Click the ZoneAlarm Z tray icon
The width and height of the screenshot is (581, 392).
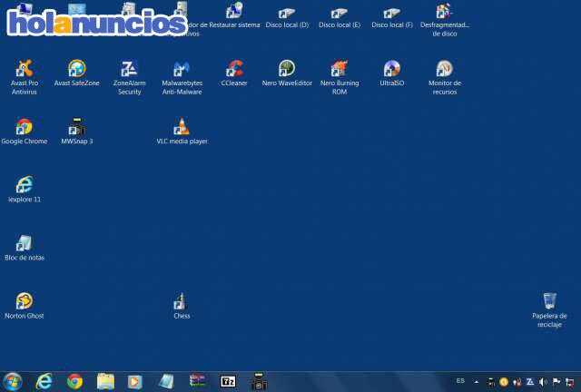coord(530,382)
